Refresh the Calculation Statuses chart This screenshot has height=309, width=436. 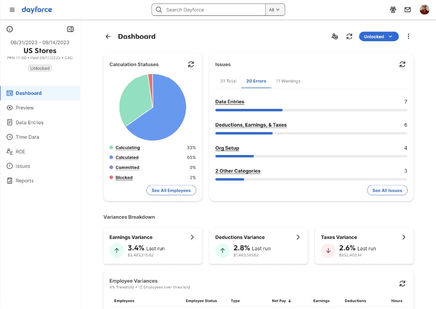point(191,64)
